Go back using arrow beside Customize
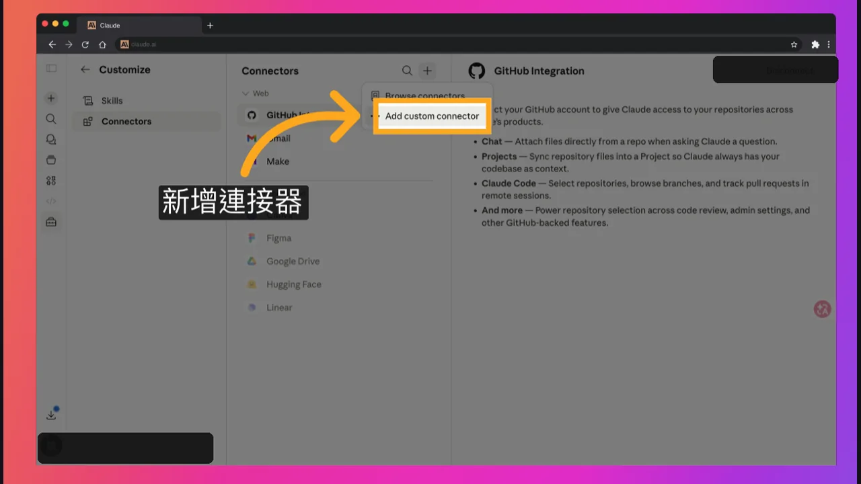 [x=85, y=69]
